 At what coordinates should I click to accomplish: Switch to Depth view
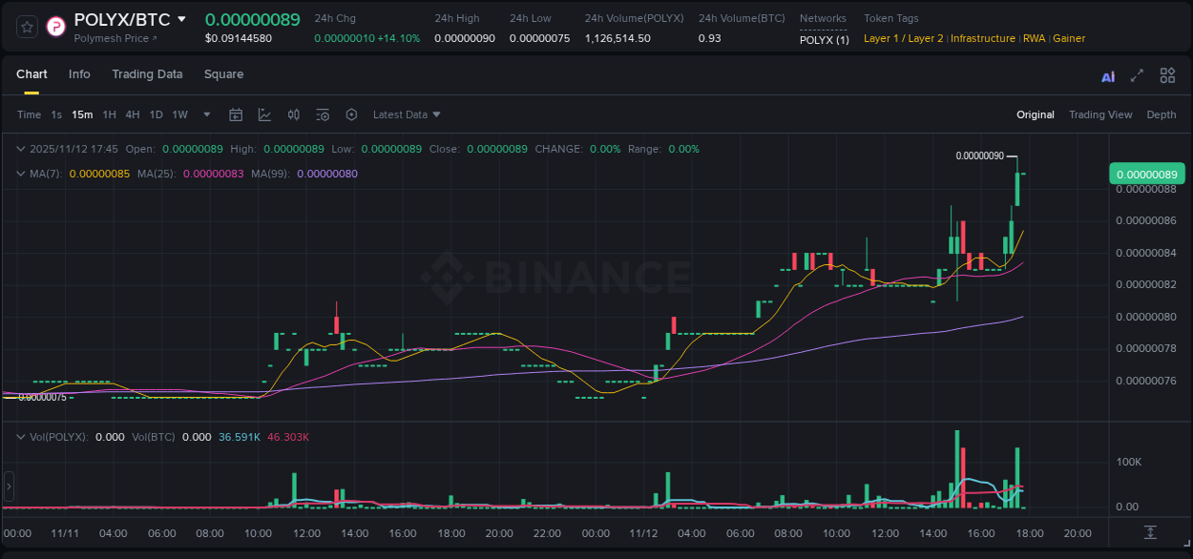(1162, 114)
